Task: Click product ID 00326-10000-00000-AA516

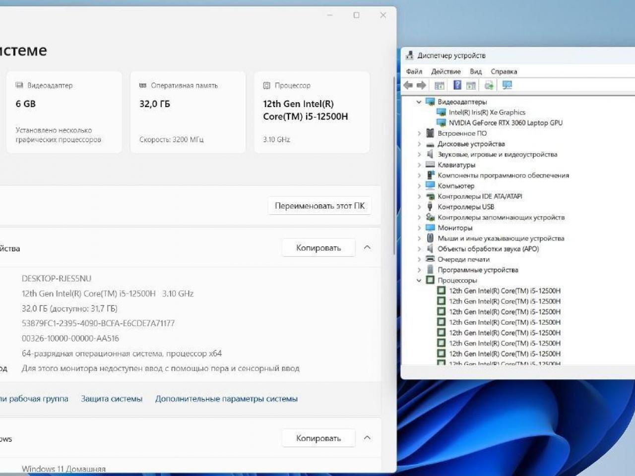Action: click(70, 339)
